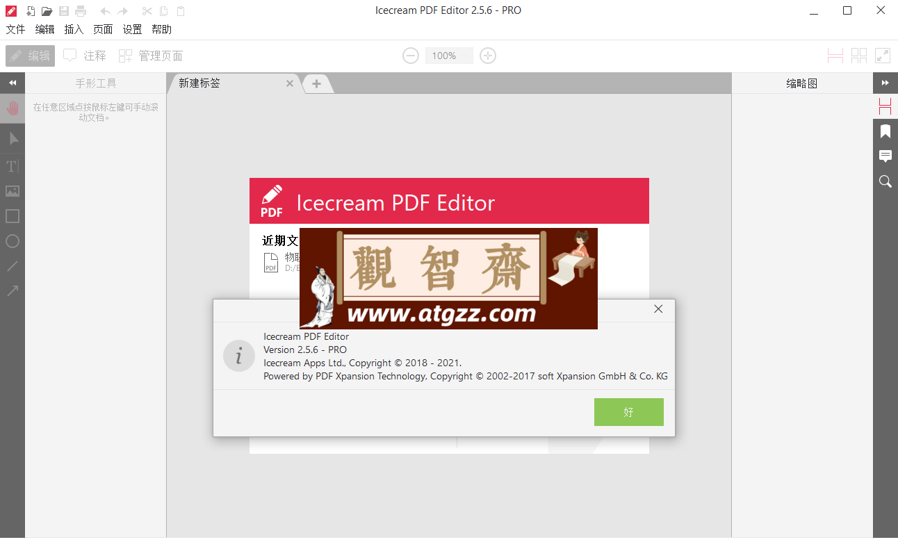
Task: Select the arrow Selection tool
Action: (x=13, y=139)
